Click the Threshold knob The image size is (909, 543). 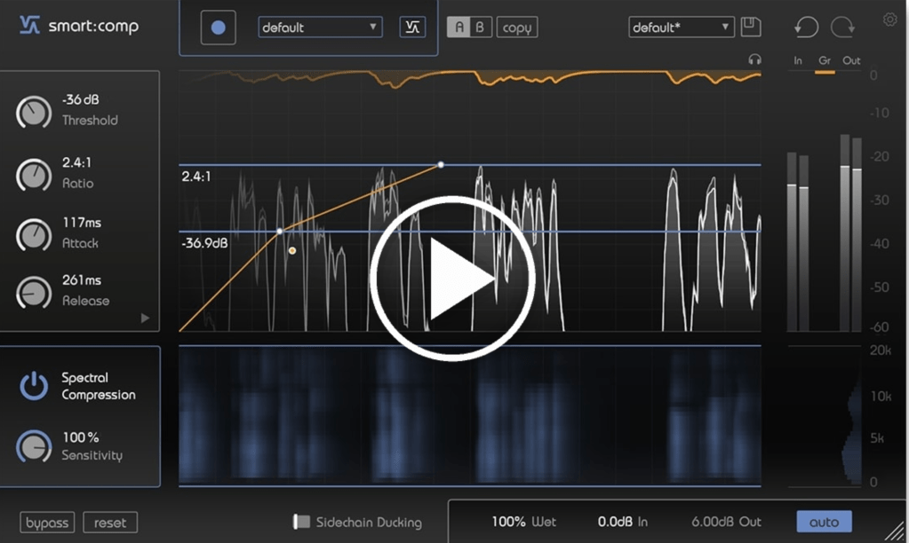point(34,112)
